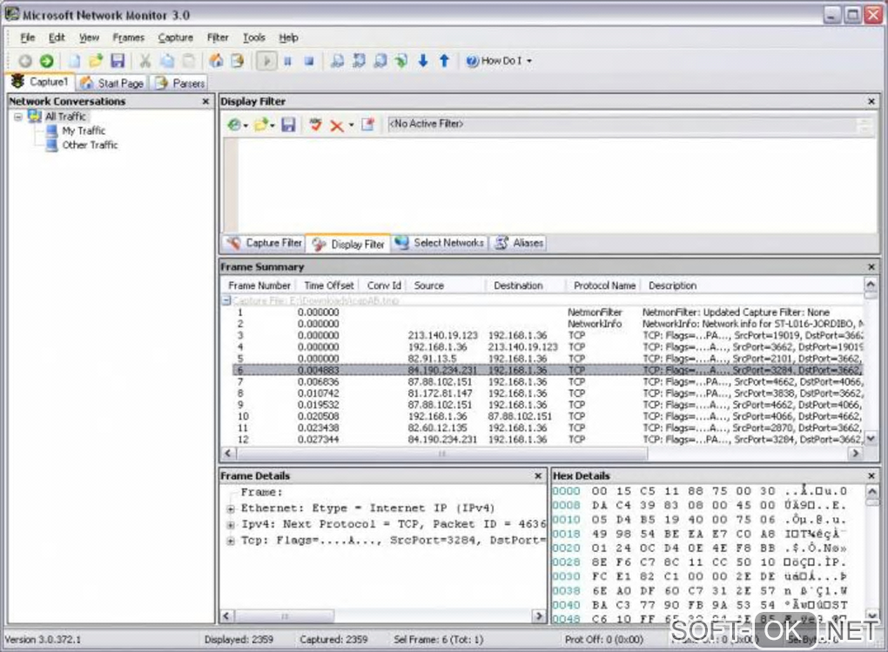Switch to the Capture Filter tab

[264, 243]
